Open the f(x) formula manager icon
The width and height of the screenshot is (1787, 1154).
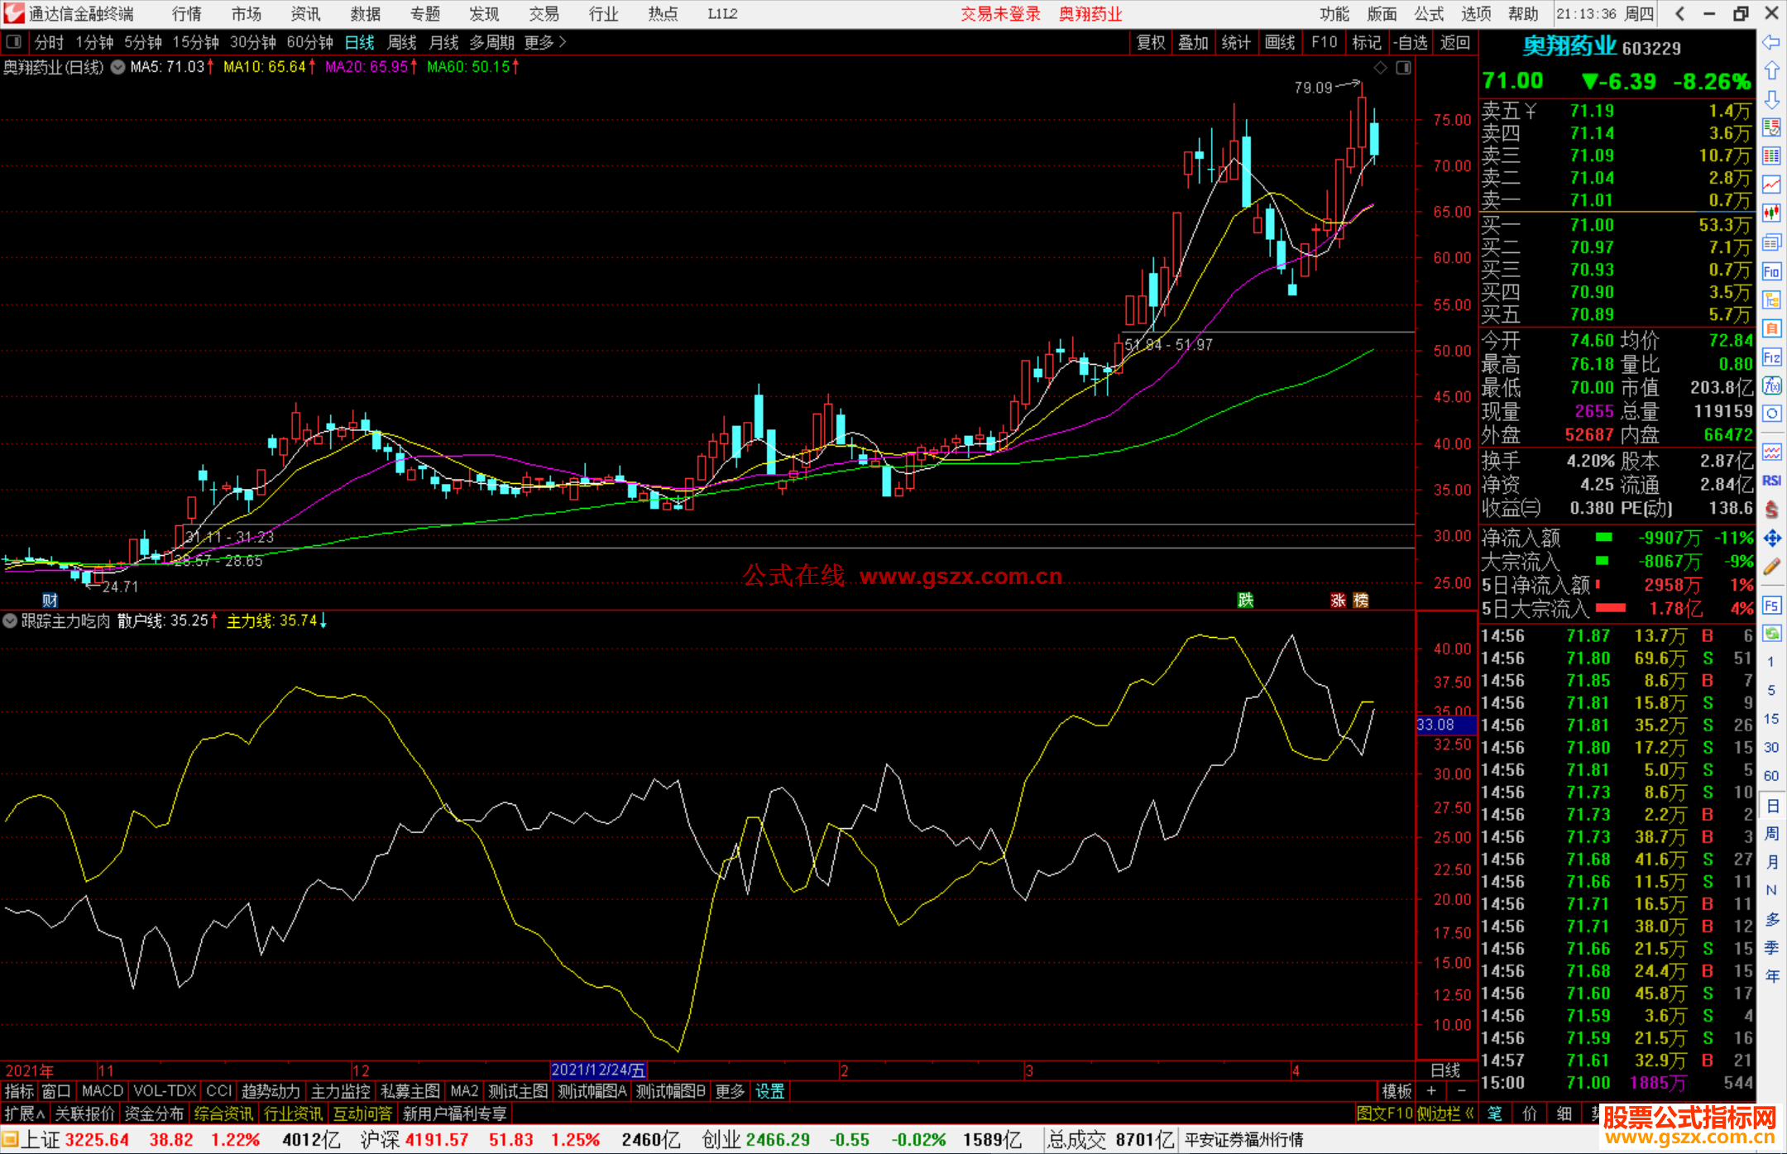click(1771, 385)
